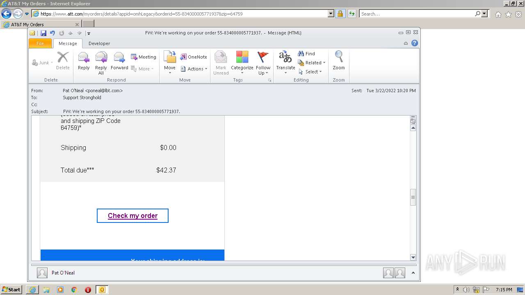Go forward in Internet Explorer
The width and height of the screenshot is (525, 295).
18,14
